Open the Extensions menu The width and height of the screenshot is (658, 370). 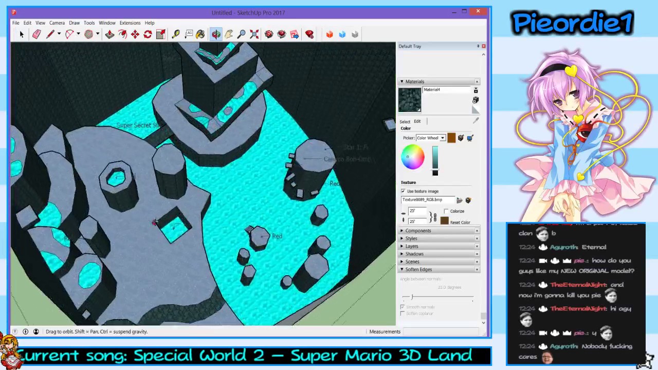pos(130,23)
